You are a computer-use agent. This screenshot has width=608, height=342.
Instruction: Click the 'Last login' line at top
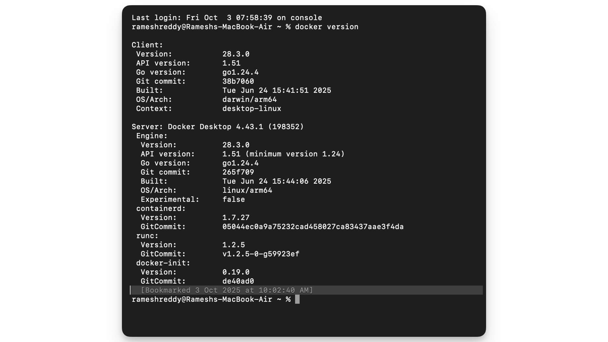coord(227,18)
